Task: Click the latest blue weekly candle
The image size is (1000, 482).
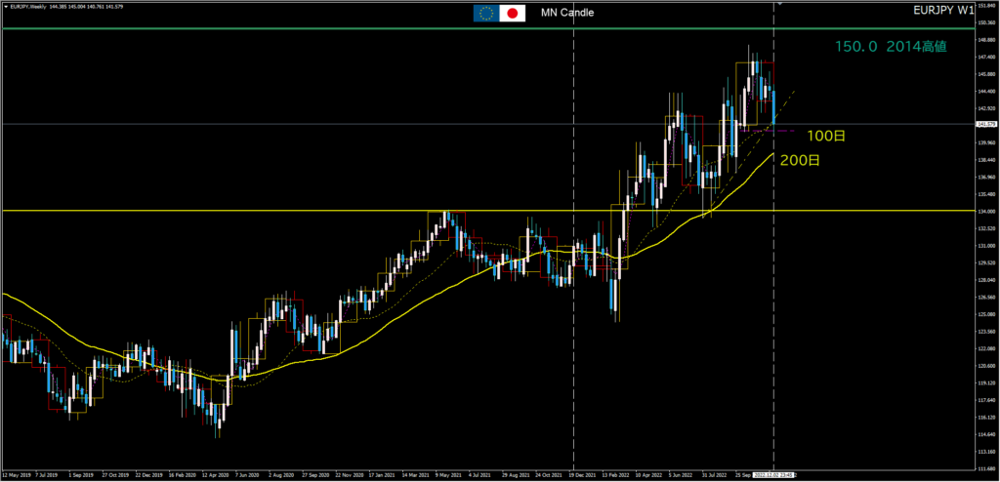Action: (x=773, y=105)
